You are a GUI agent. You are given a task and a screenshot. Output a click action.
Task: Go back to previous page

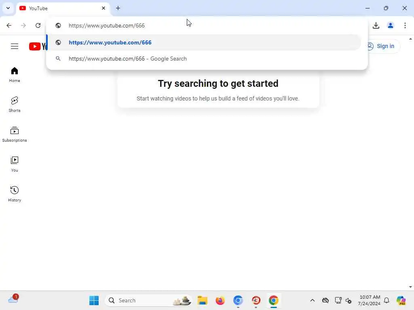coord(9,25)
